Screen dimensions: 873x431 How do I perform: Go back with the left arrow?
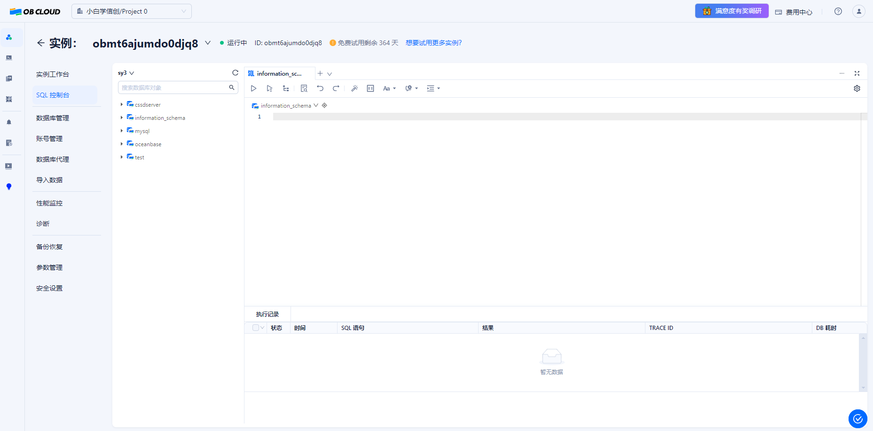point(41,43)
